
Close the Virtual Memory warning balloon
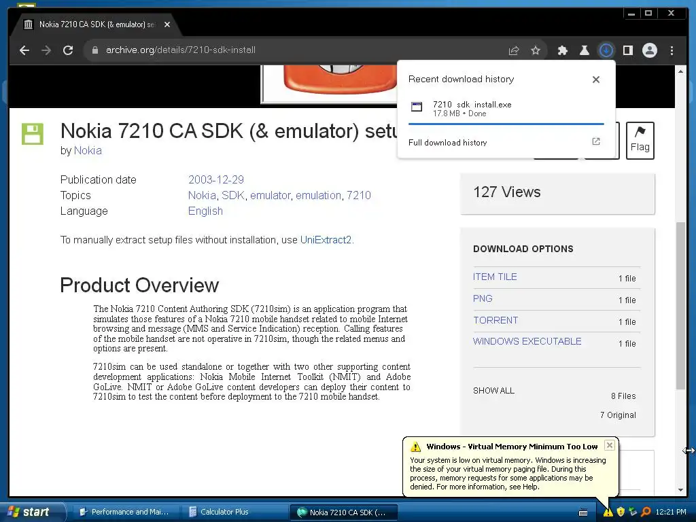click(610, 445)
